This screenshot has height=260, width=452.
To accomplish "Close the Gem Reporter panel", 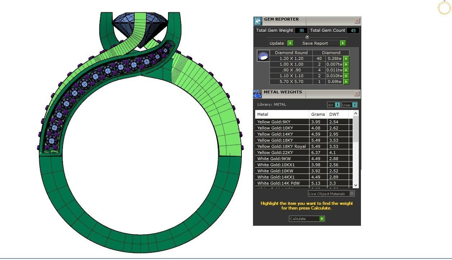I will [x=357, y=21].
